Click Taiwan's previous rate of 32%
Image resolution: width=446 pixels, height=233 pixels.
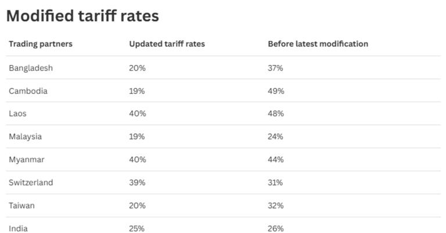(275, 206)
